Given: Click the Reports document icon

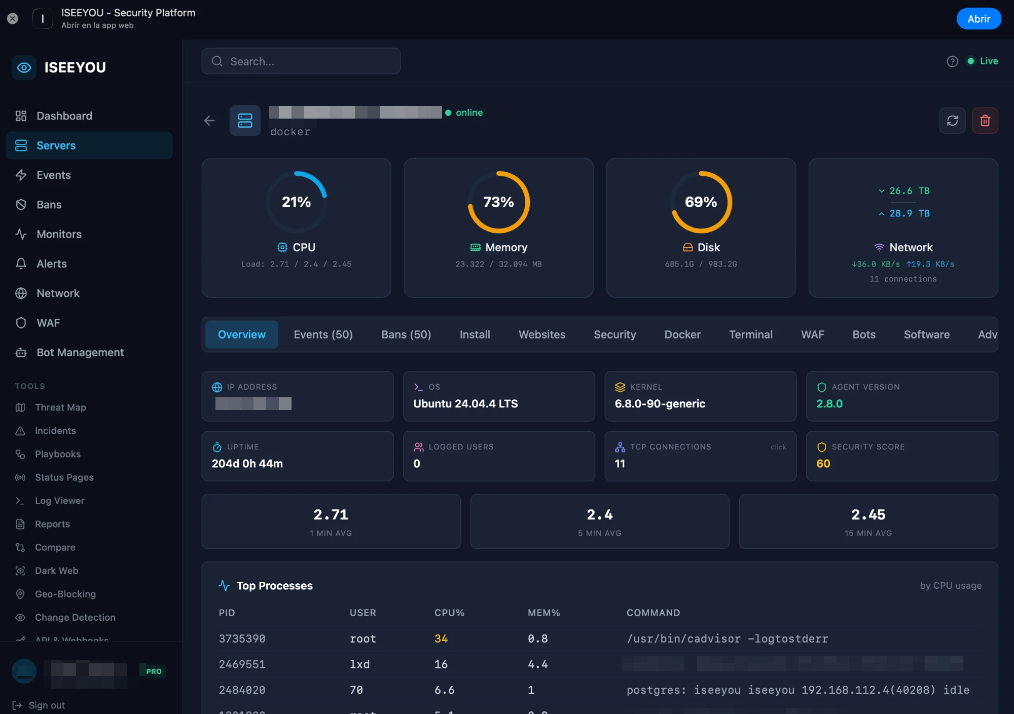Looking at the screenshot, I should [20, 524].
